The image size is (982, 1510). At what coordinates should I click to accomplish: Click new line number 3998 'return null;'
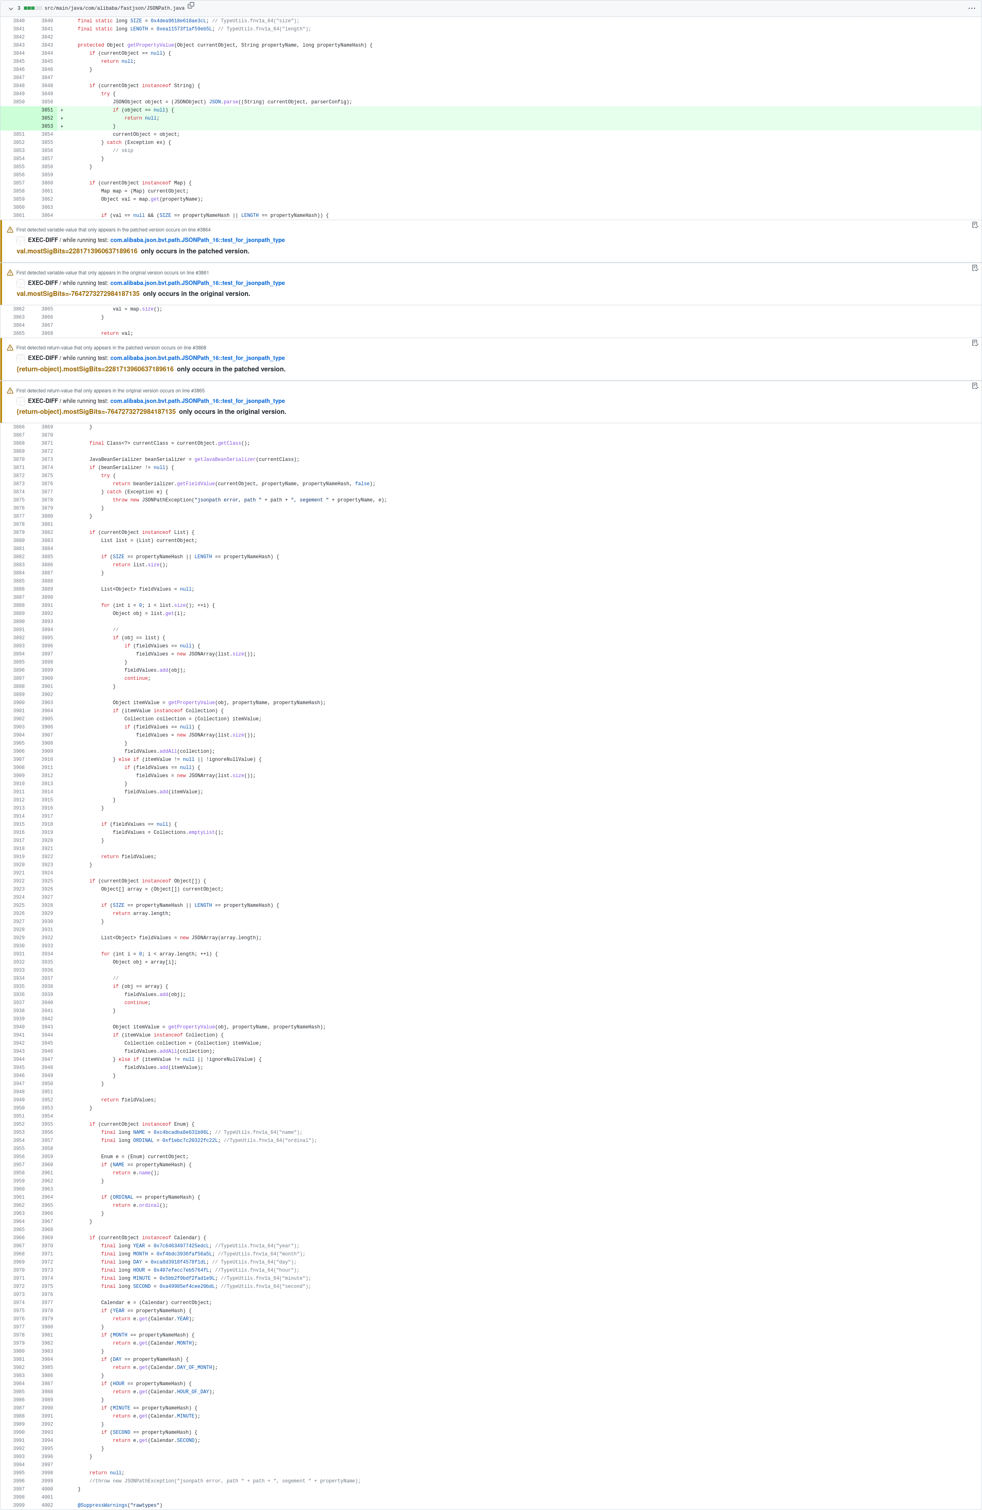pyautogui.click(x=47, y=1473)
